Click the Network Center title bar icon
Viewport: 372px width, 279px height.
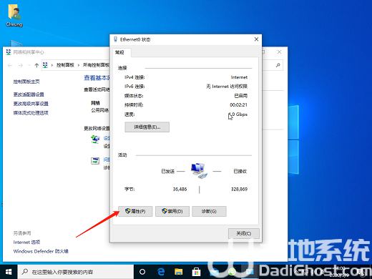click(x=9, y=52)
